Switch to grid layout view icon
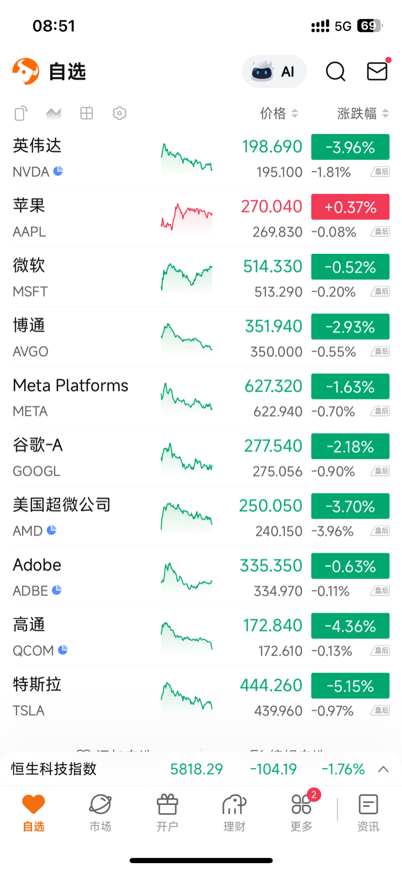The width and height of the screenshot is (402, 872). pyautogui.click(x=86, y=113)
